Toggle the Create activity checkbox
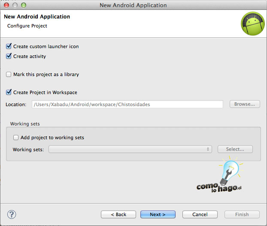The image size is (267, 226). [9, 56]
